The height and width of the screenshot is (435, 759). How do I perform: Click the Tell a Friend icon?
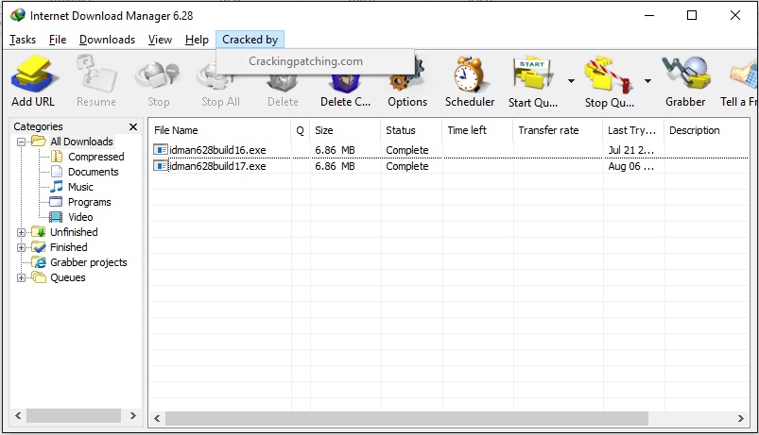[745, 75]
